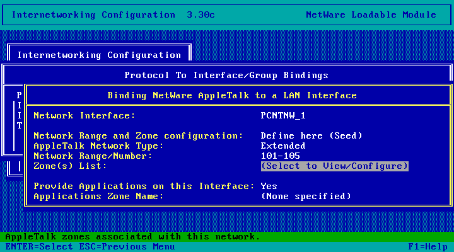Click the 'Network Interface:' label
This screenshot has height=252, width=454.
click(x=84, y=116)
